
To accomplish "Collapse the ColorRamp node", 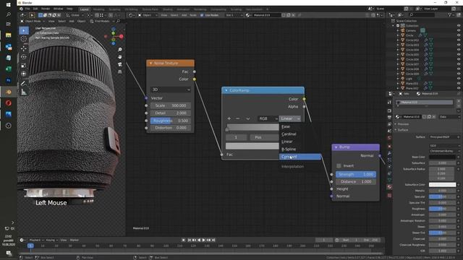I will (x=226, y=90).
